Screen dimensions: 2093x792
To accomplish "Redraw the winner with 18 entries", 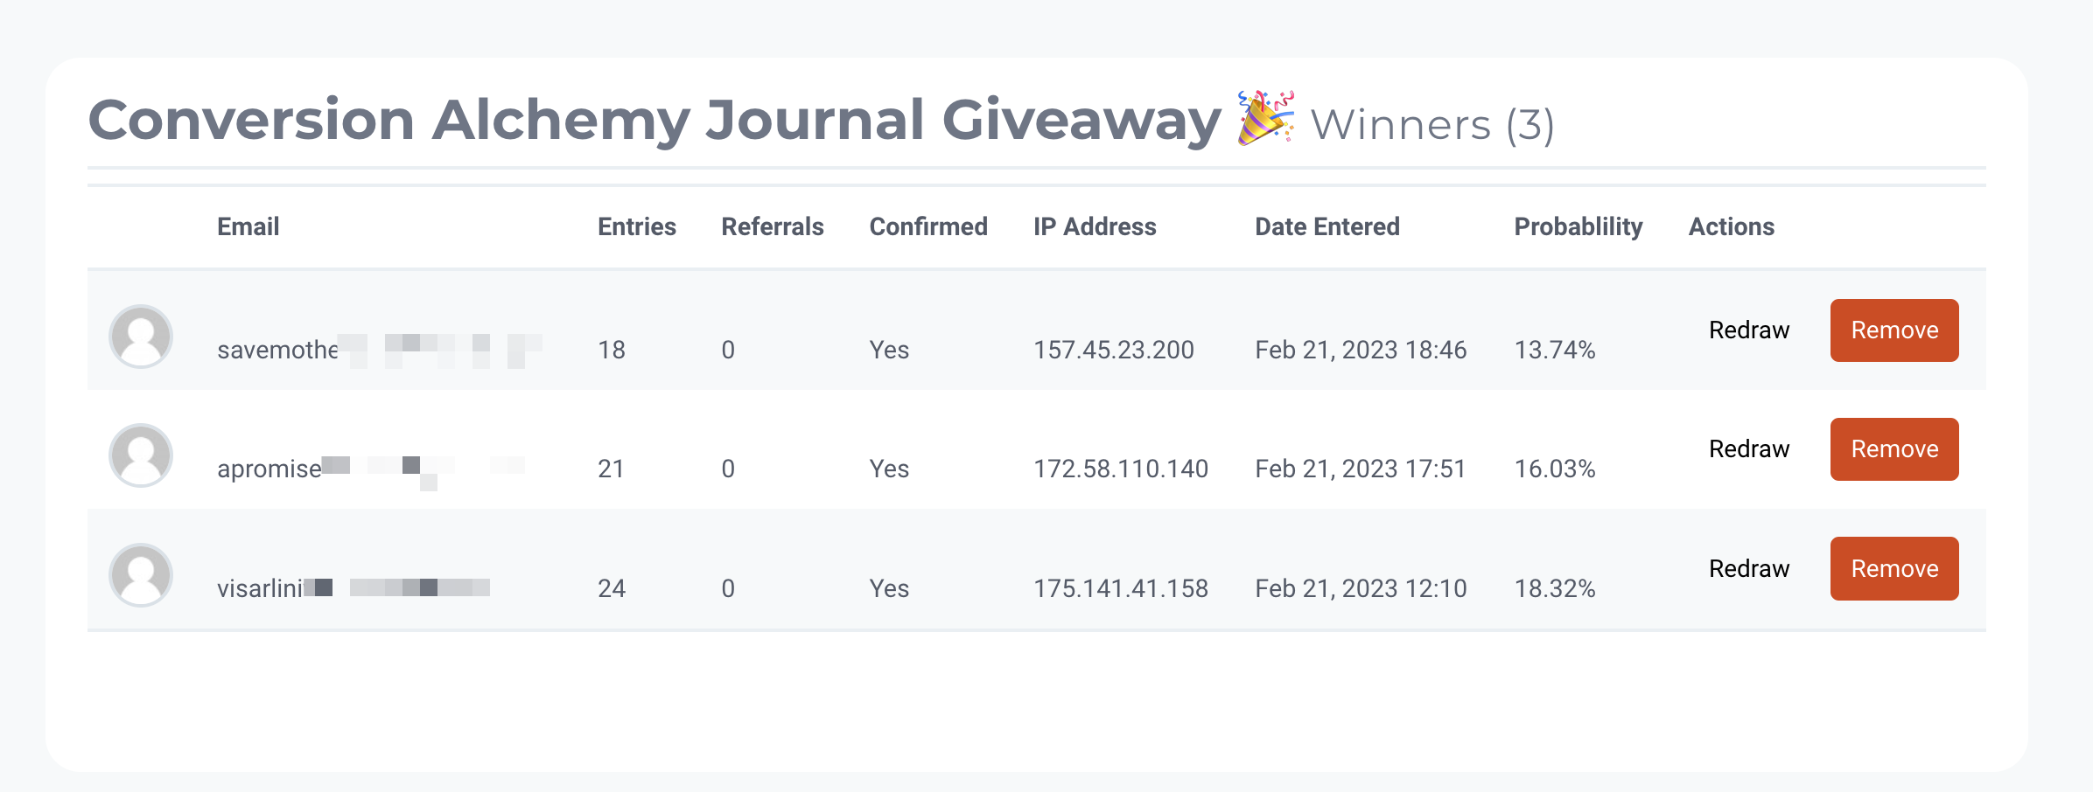I will 1749,330.
